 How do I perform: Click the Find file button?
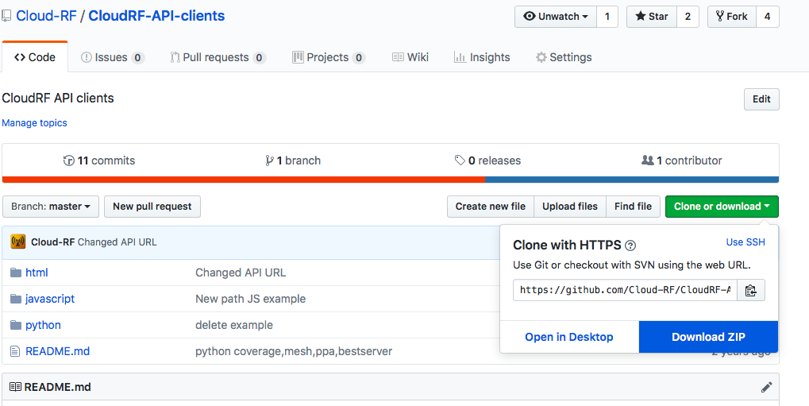coord(633,207)
